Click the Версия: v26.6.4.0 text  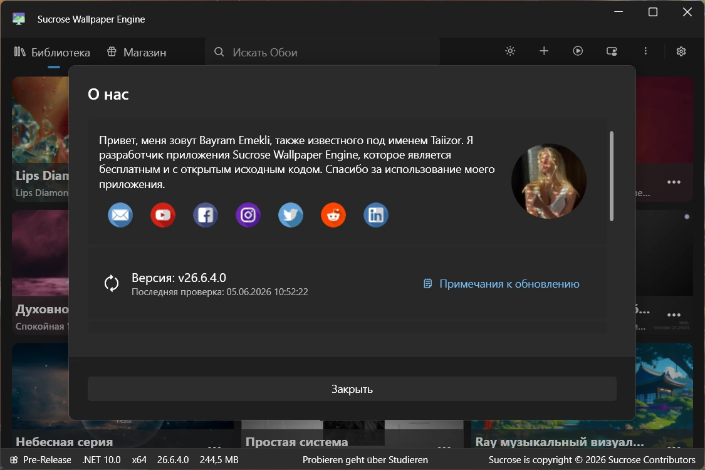coord(179,278)
